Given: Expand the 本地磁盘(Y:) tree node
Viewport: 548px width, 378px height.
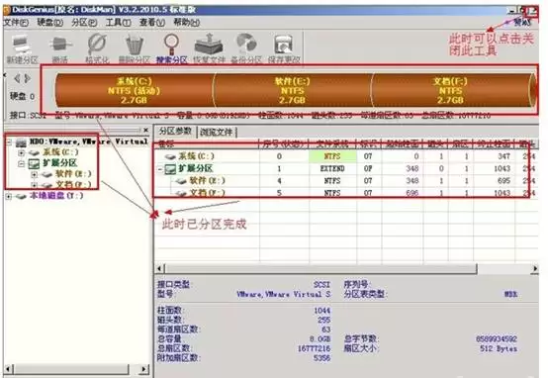Looking at the screenshot, I should coord(8,196).
